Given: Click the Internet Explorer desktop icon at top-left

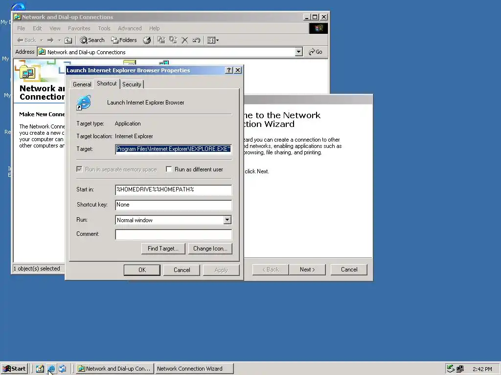Looking at the screenshot, I should coord(18,6).
